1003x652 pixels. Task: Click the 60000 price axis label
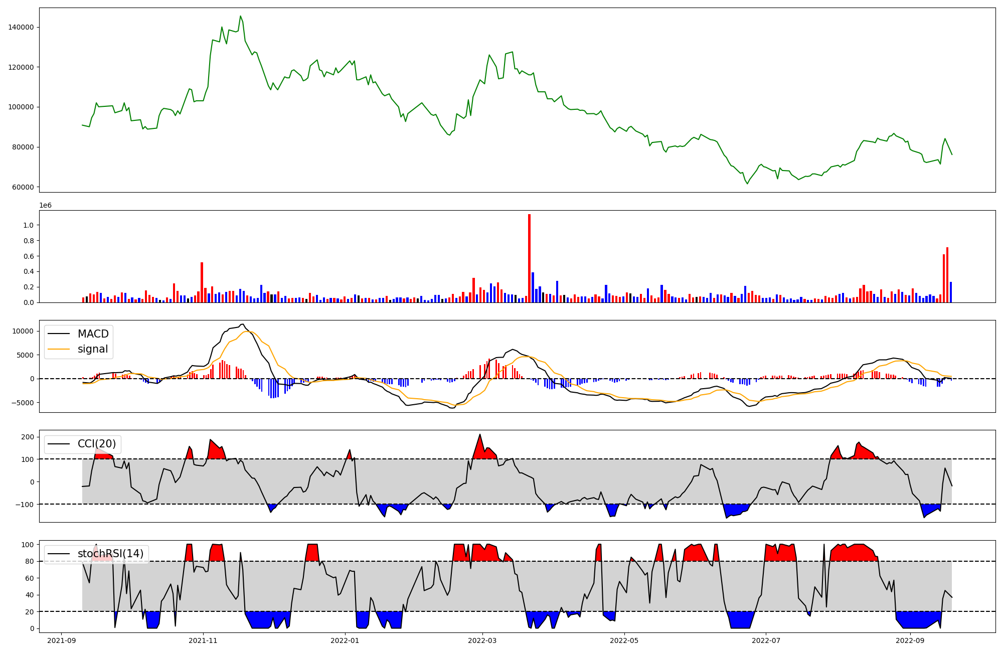click(23, 188)
